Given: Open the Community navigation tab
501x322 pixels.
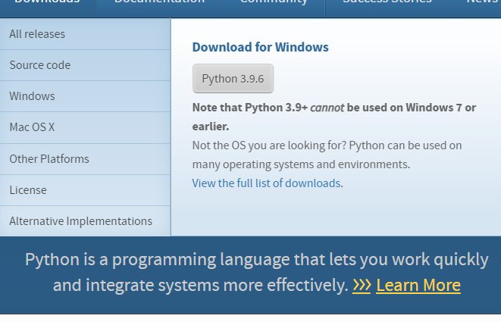Looking at the screenshot, I should click(x=274, y=8).
